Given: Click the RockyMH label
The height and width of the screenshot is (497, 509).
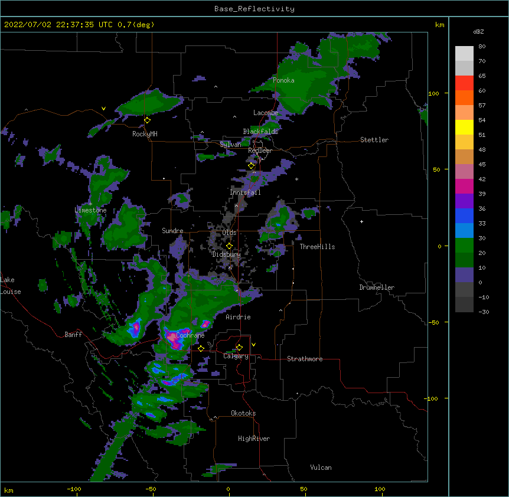Looking at the screenshot, I should pos(145,134).
